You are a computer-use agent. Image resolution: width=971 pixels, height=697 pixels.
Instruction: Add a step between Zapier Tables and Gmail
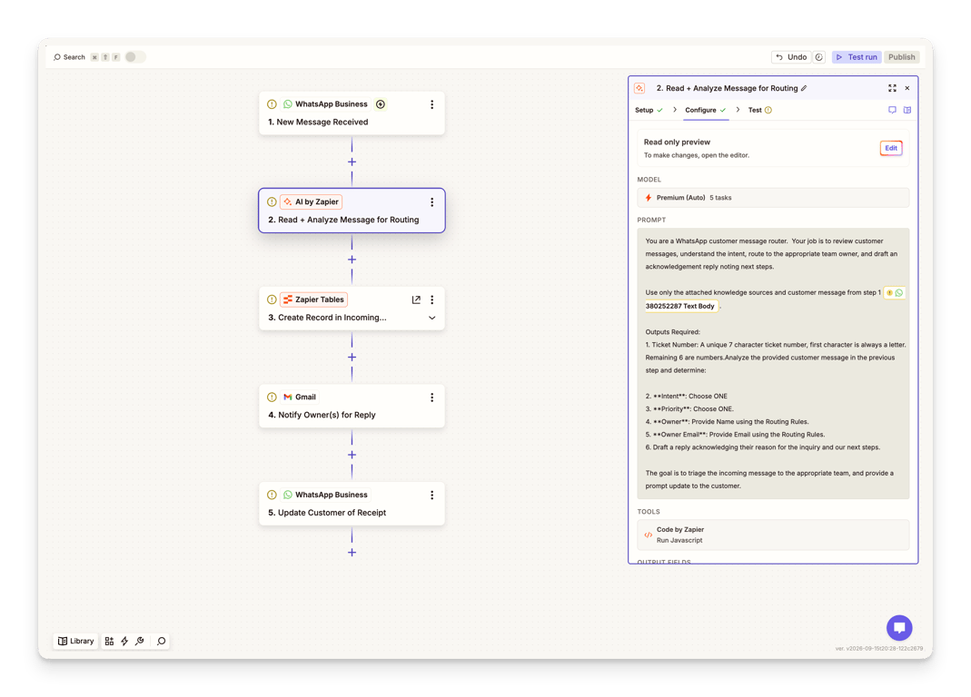(352, 358)
